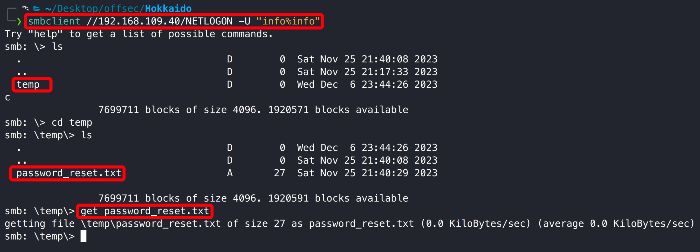Click the "info%info" credentials string
Screen dimensions: 700x252
coord(288,21)
